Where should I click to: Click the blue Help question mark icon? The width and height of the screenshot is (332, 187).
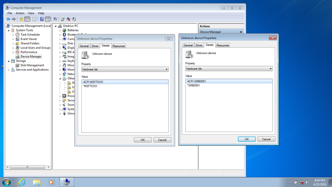click(x=42, y=19)
